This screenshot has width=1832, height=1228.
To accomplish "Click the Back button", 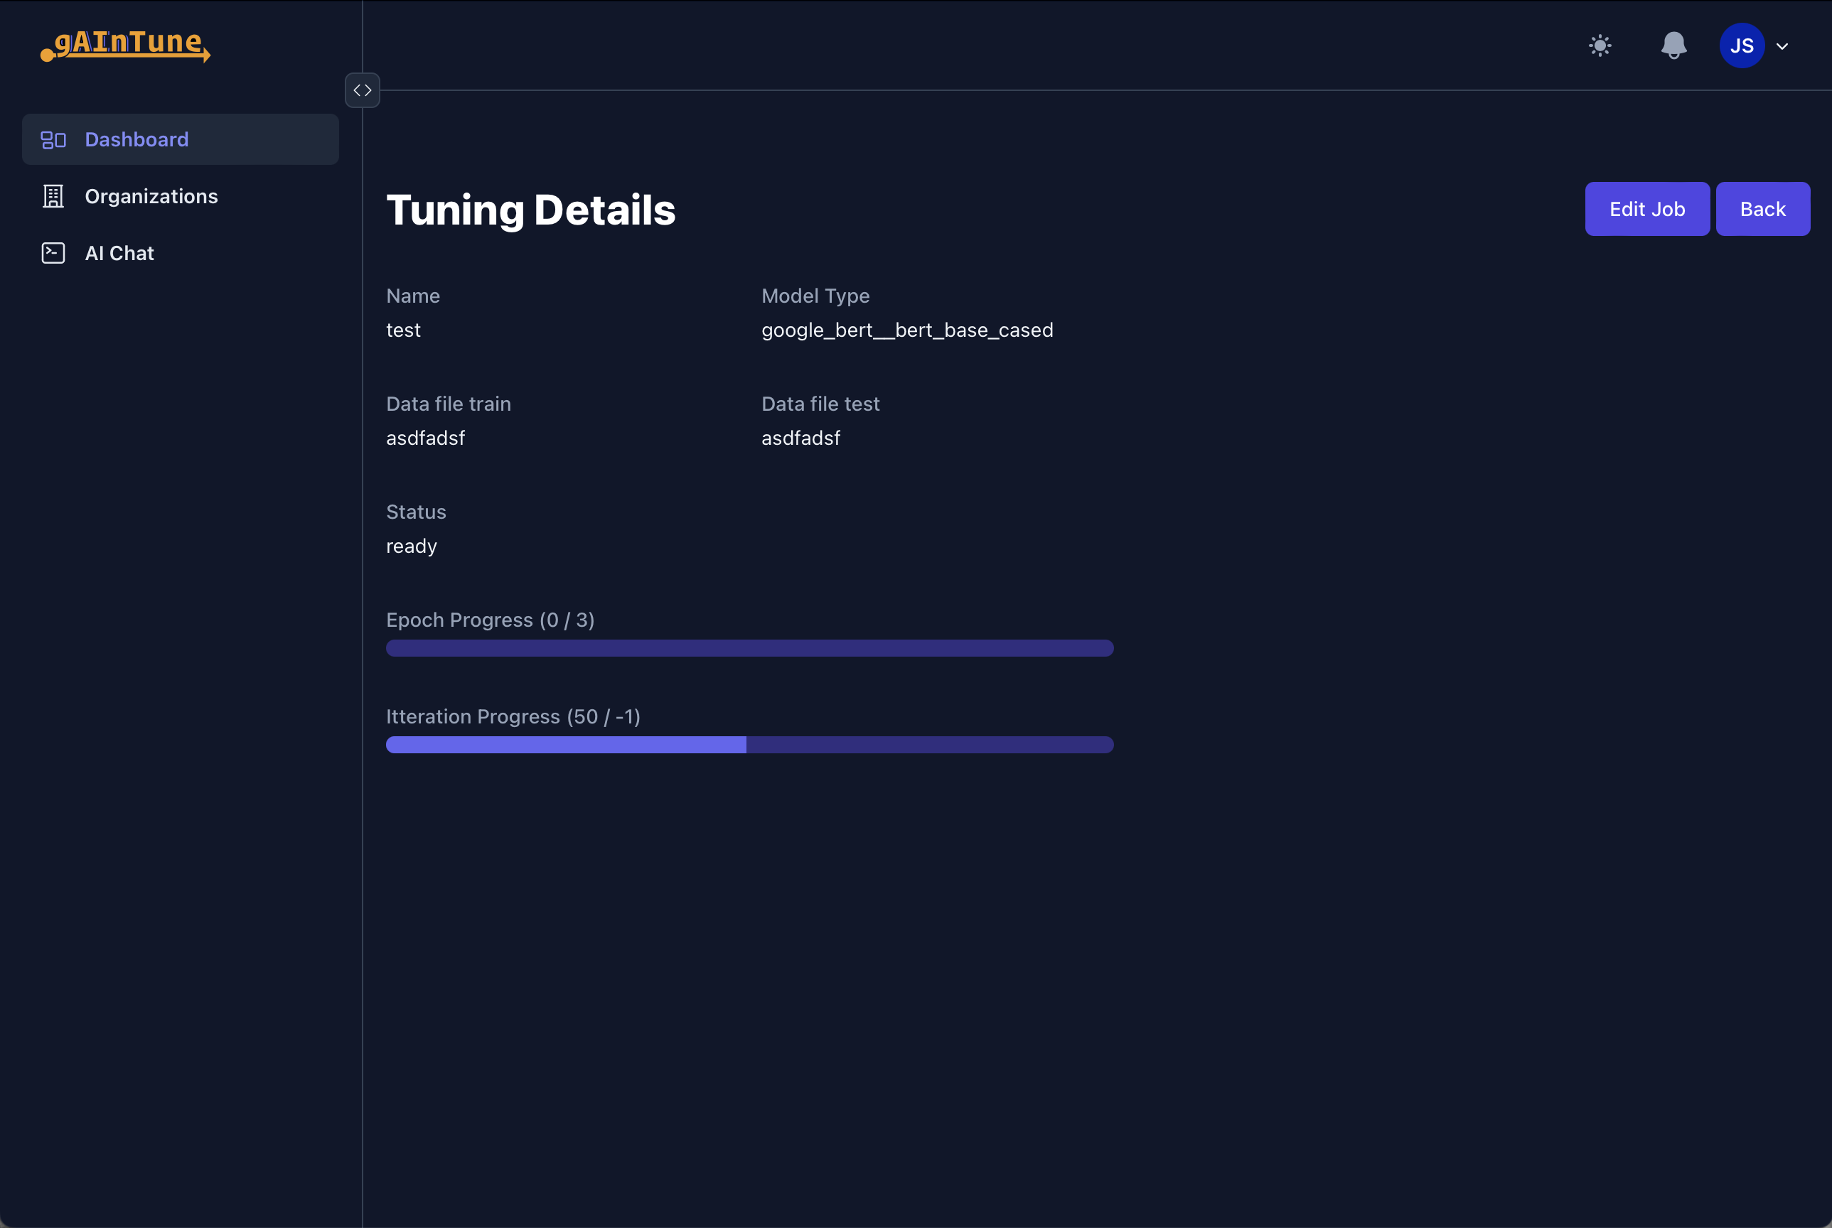I will [x=1762, y=207].
